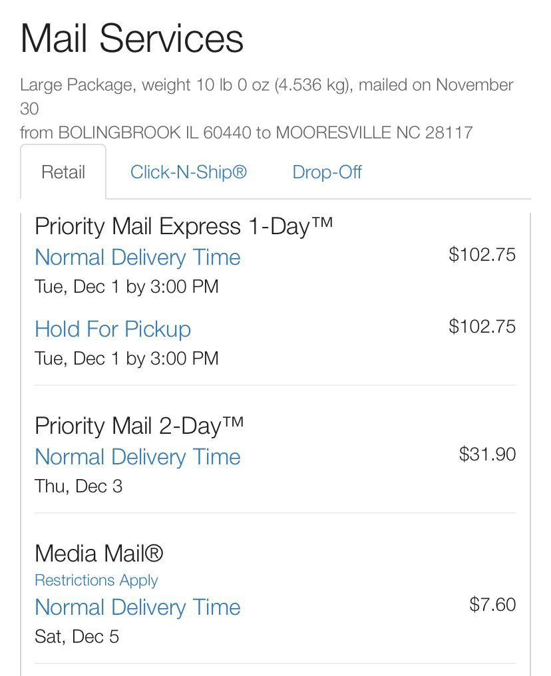Click the Mail Services page title
This screenshot has width=551, height=676.
coord(132,39)
